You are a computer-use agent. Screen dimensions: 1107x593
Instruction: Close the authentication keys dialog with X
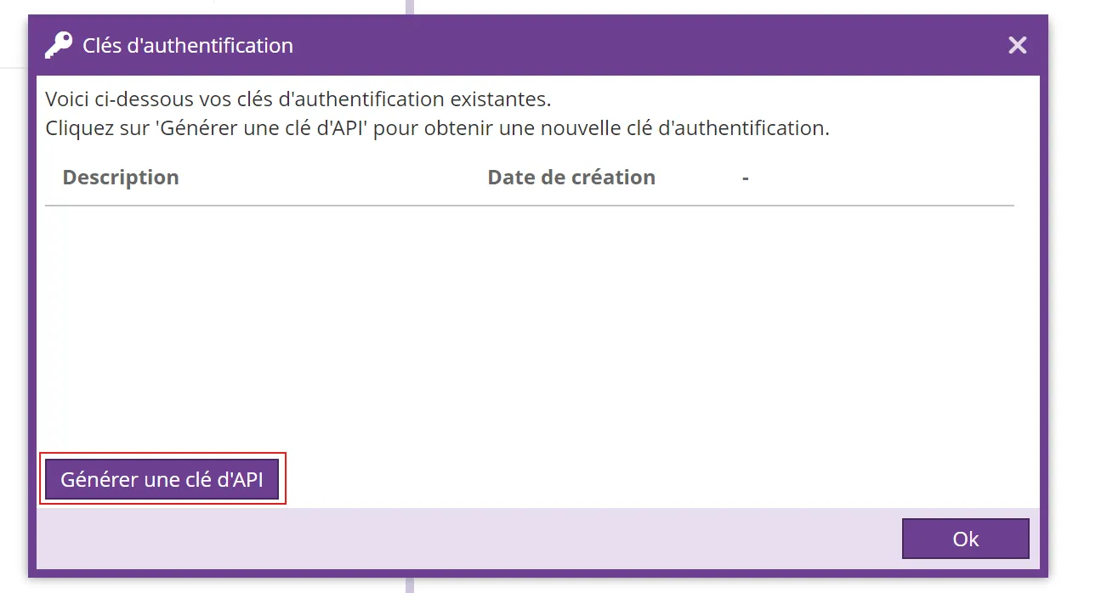click(x=1017, y=45)
